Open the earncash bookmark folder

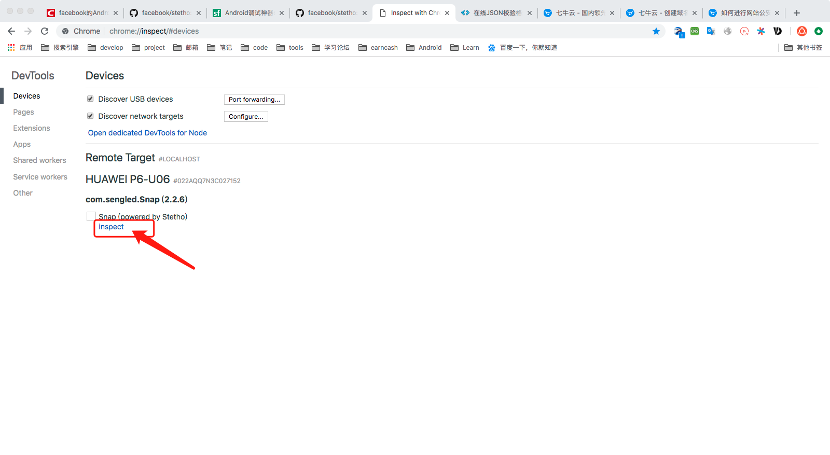tap(378, 47)
